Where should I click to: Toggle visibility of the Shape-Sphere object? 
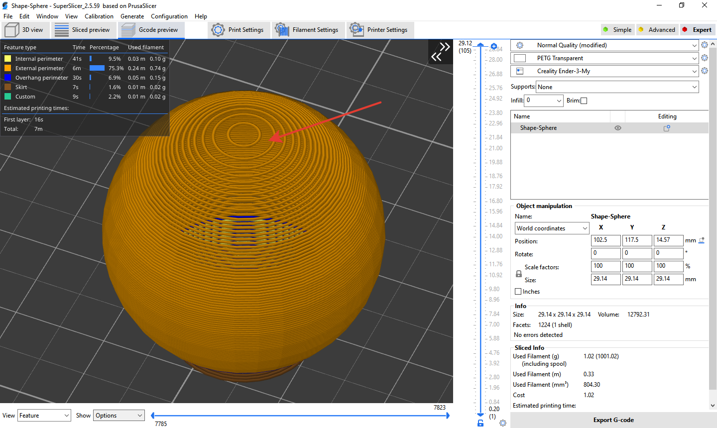(x=617, y=128)
